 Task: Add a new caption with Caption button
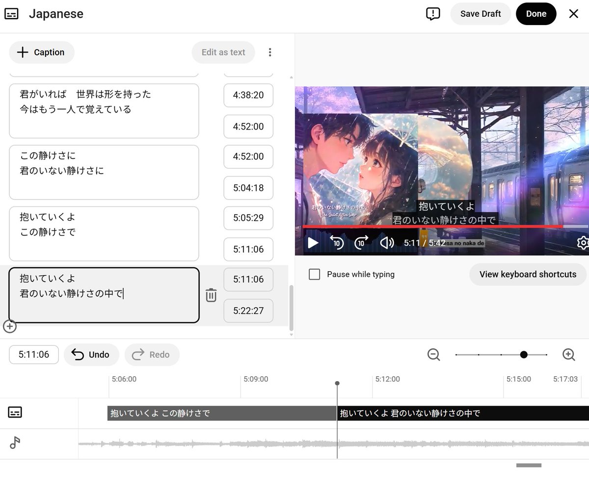(x=42, y=52)
